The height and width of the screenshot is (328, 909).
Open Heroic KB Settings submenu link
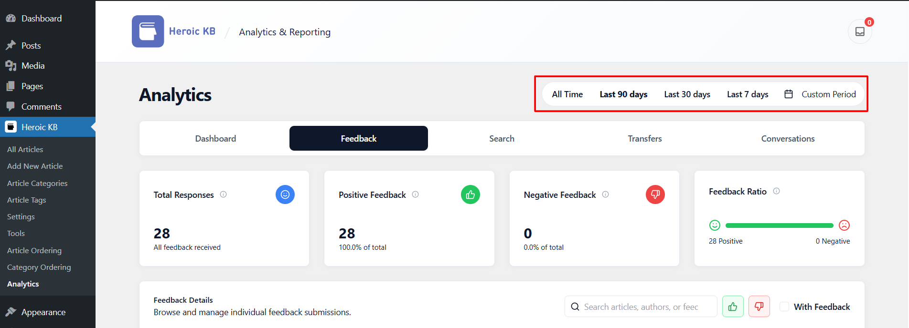tap(21, 216)
